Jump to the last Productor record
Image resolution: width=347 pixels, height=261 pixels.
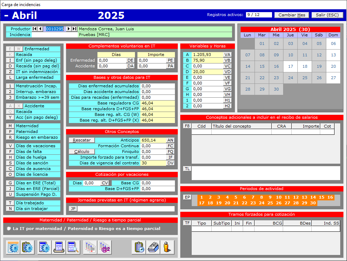click(x=74, y=29)
